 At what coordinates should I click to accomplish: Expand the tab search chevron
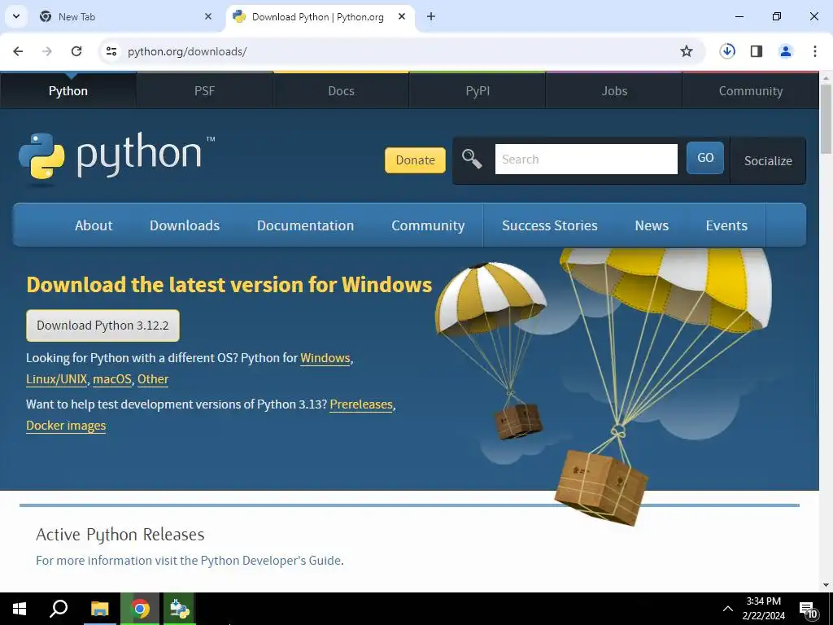coord(16,16)
